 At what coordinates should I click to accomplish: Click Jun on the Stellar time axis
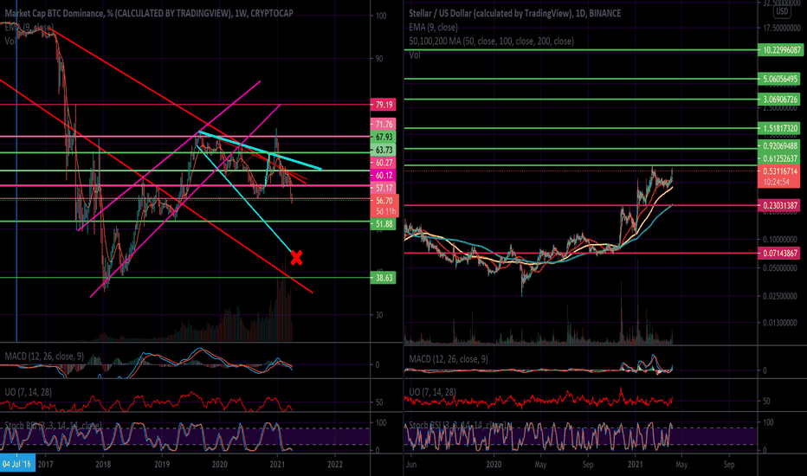coord(412,464)
